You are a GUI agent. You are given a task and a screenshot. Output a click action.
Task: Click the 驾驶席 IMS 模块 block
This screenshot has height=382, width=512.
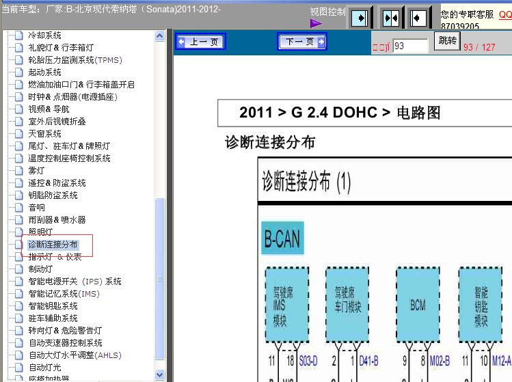286,305
